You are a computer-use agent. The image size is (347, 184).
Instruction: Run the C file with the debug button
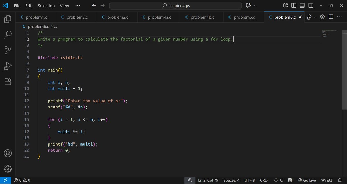[309, 17]
